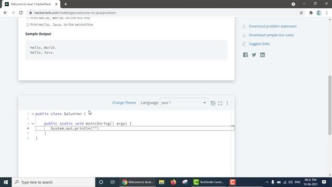Show hidden system tray icons
The image size is (332, 187).
tap(267, 182)
